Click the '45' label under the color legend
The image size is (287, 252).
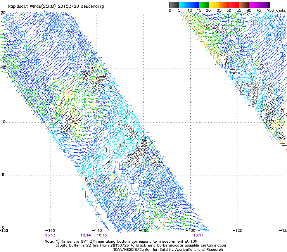259,10
